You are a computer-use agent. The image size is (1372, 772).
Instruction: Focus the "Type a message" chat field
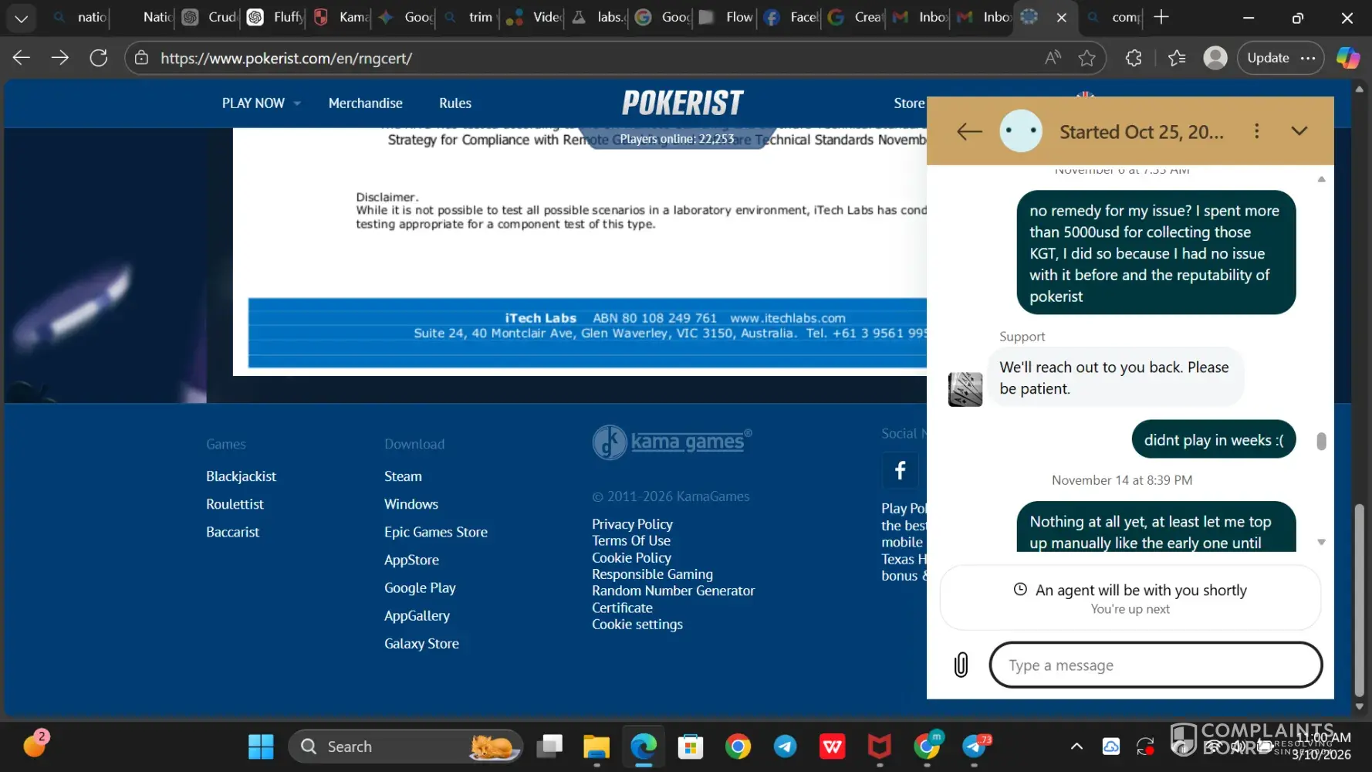[1156, 665]
